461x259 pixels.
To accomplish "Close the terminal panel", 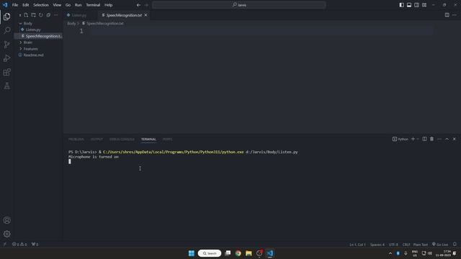I will [455, 139].
